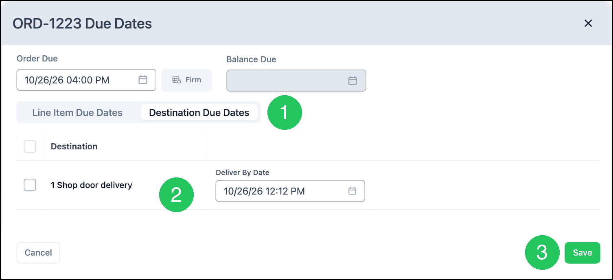Click the Deliver By Date label
The height and width of the screenshot is (280, 613).
pyautogui.click(x=243, y=173)
